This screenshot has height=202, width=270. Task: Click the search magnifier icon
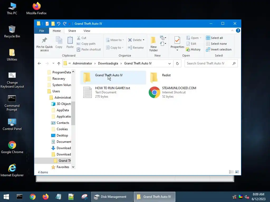coord(234,64)
